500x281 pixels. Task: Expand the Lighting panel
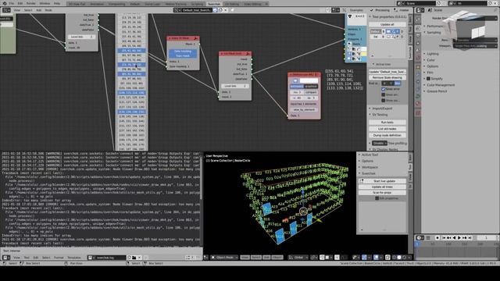click(433, 54)
